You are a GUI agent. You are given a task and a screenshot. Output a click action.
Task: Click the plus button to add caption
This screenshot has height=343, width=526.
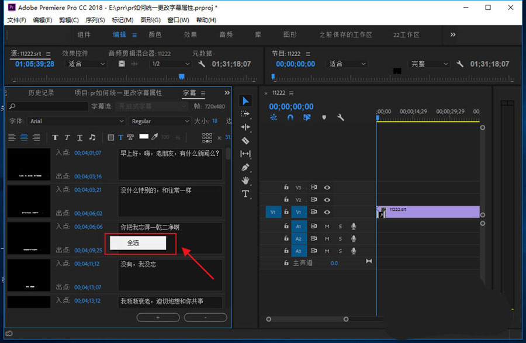(x=158, y=317)
